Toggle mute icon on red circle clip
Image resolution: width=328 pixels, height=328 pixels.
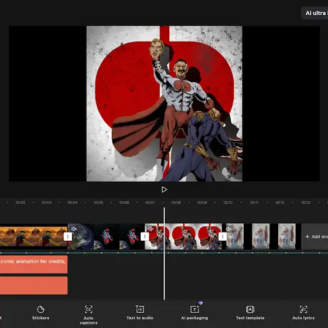tap(151, 229)
